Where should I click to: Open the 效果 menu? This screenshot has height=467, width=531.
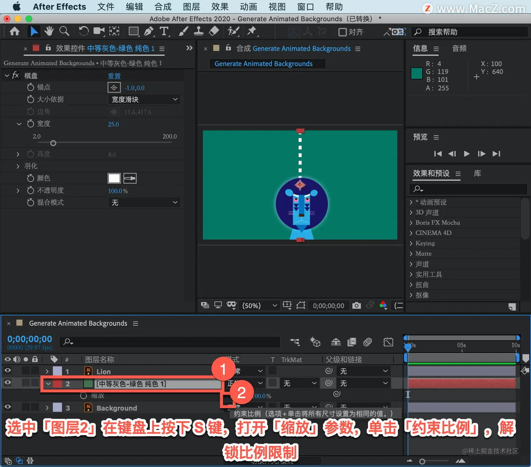[x=220, y=7]
